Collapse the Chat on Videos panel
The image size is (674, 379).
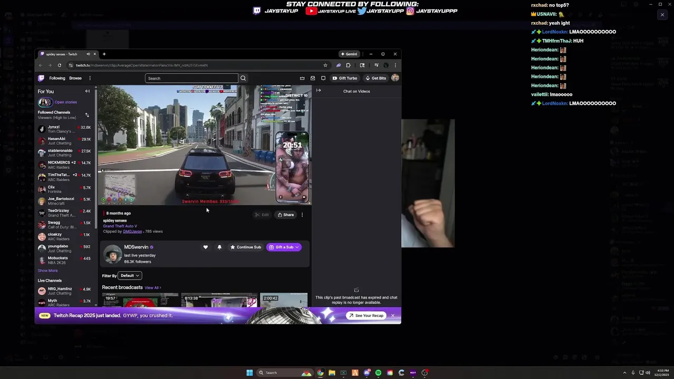[319, 91]
